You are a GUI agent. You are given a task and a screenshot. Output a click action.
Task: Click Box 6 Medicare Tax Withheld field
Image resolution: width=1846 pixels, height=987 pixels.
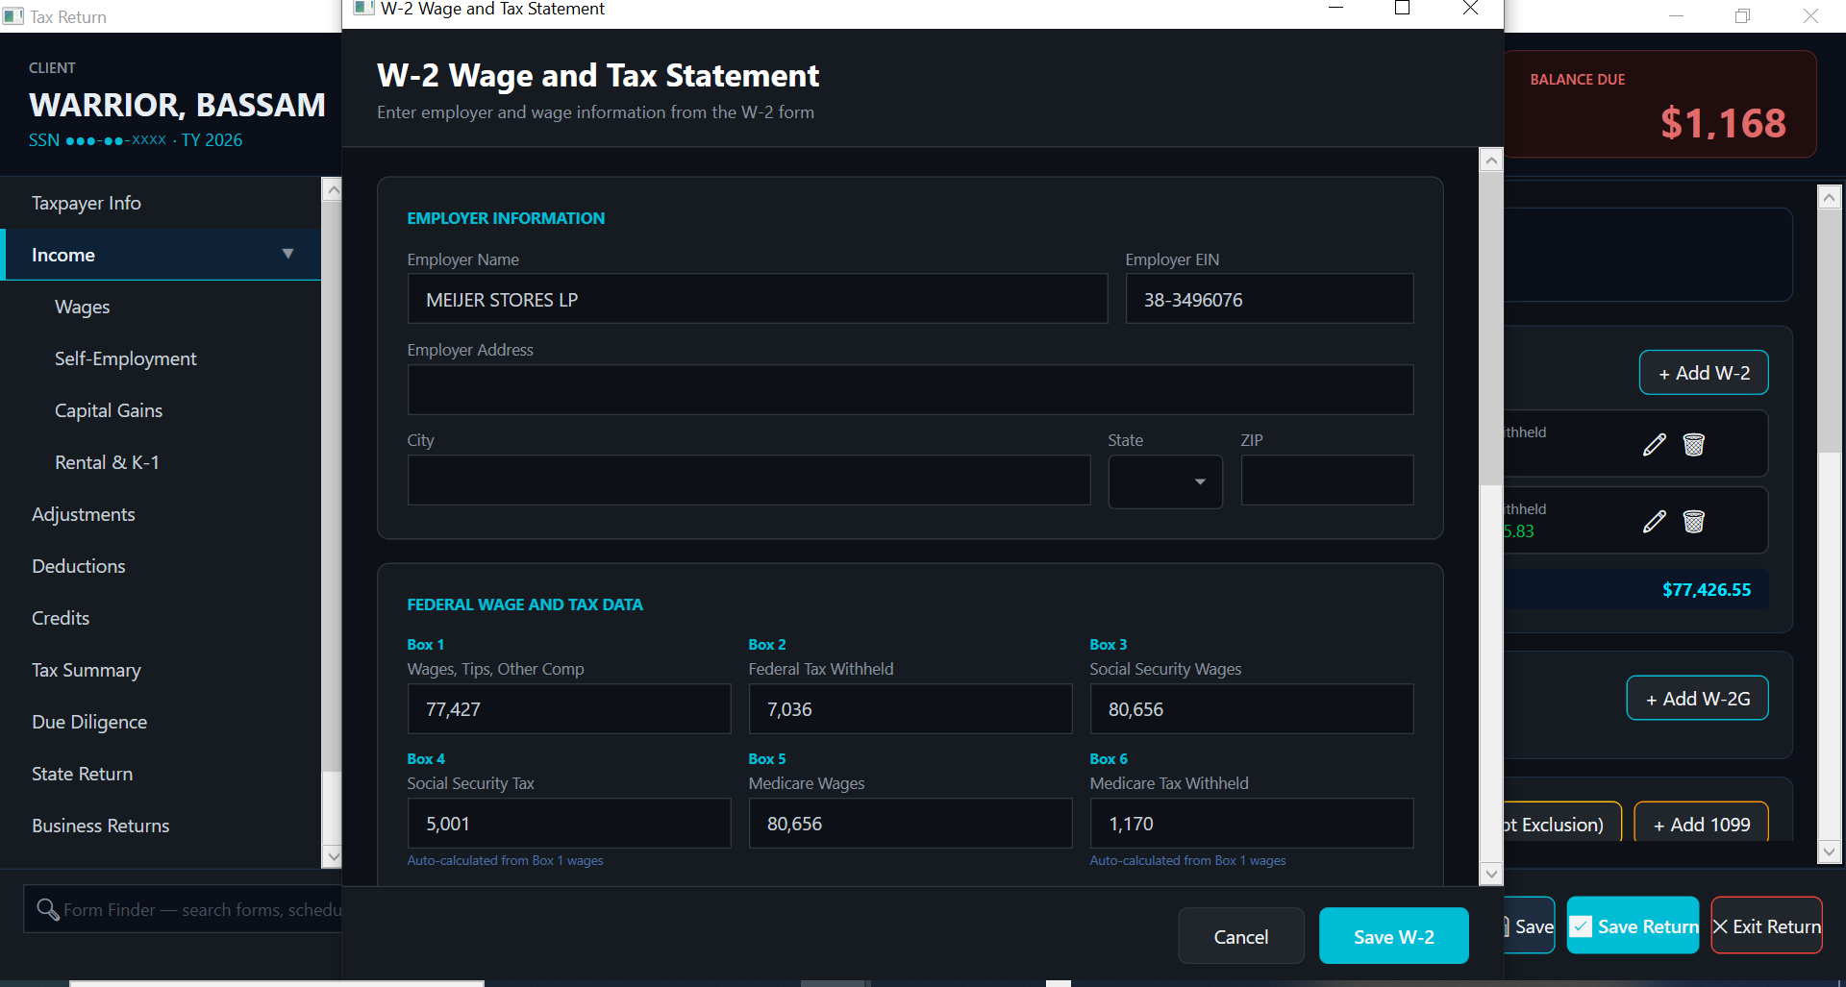point(1252,824)
